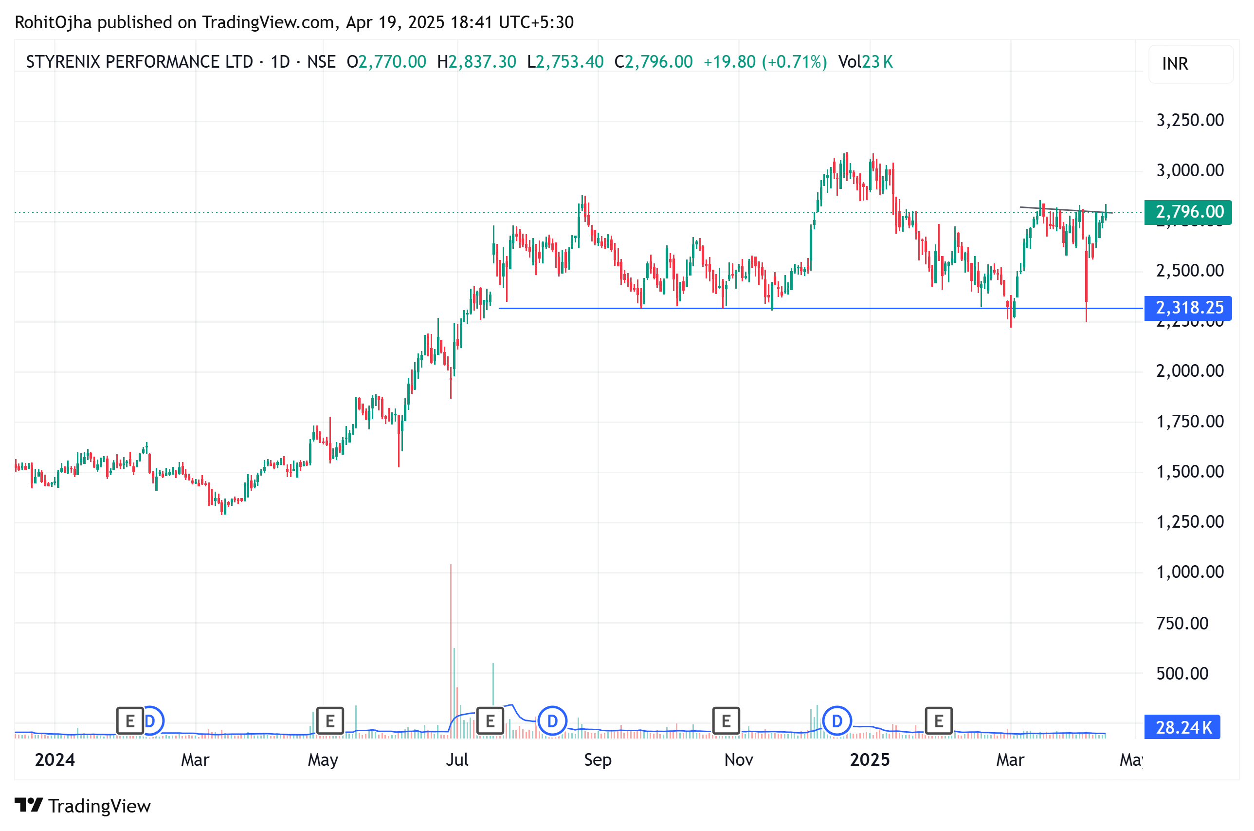
Task: Click the 1,750.00 price axis label
Action: click(1190, 422)
